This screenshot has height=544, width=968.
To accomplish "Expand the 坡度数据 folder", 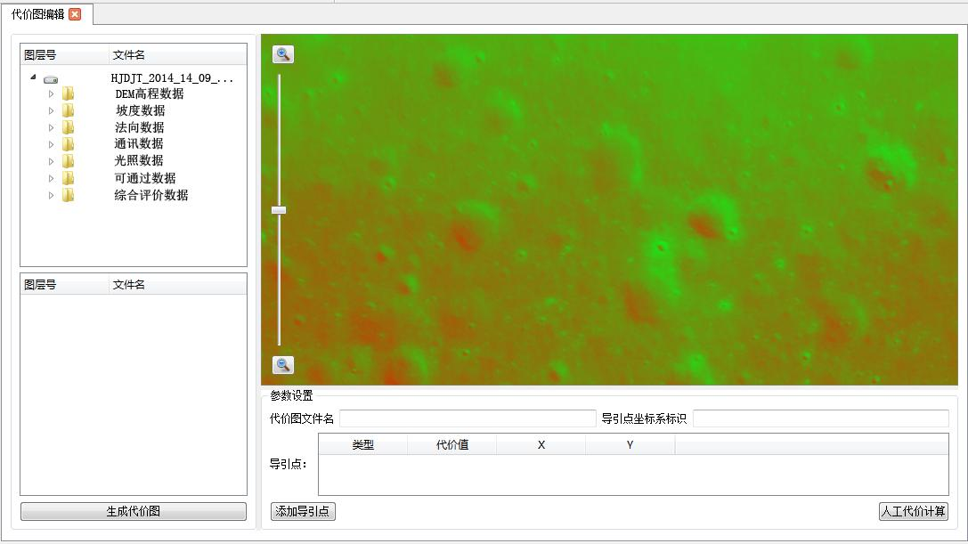I will coord(52,110).
